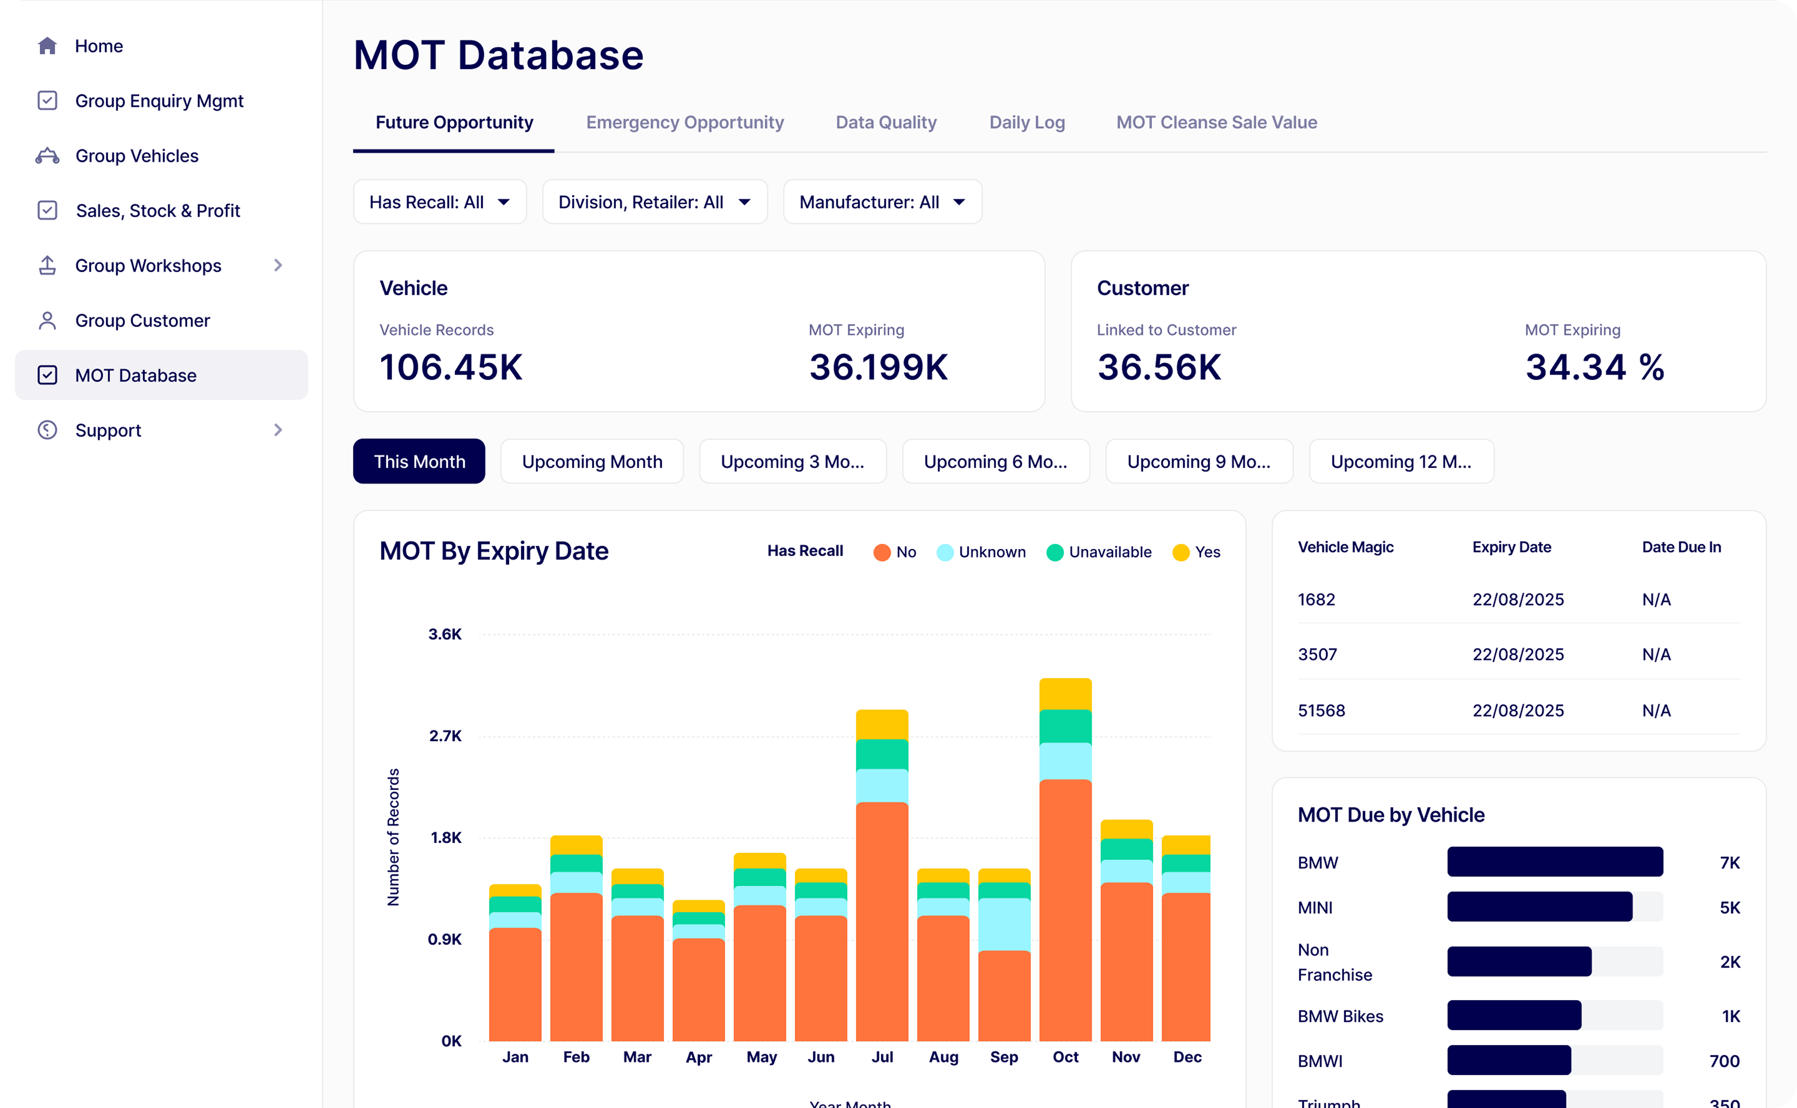
Task: Choose the Upcoming 6 Months period button
Action: [x=995, y=462]
